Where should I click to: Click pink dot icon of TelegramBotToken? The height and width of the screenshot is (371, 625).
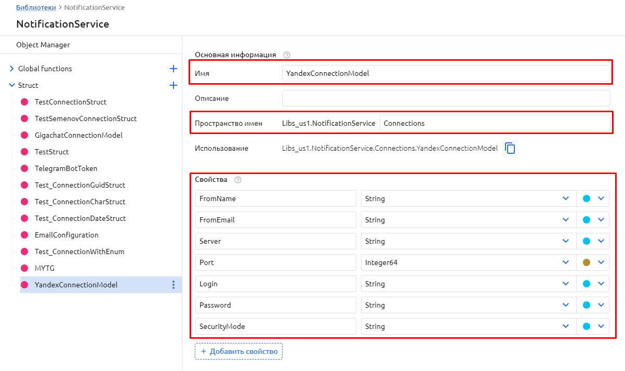pyautogui.click(x=24, y=168)
